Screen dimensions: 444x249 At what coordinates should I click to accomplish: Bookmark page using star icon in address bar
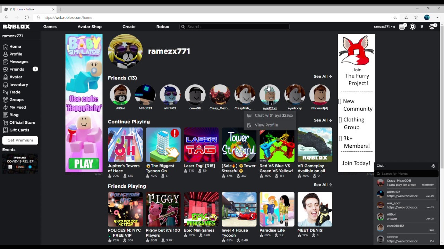click(395, 17)
